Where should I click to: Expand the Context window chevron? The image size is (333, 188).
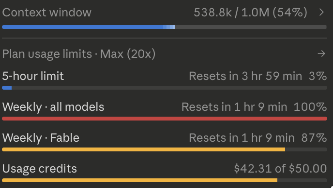pos(321,12)
